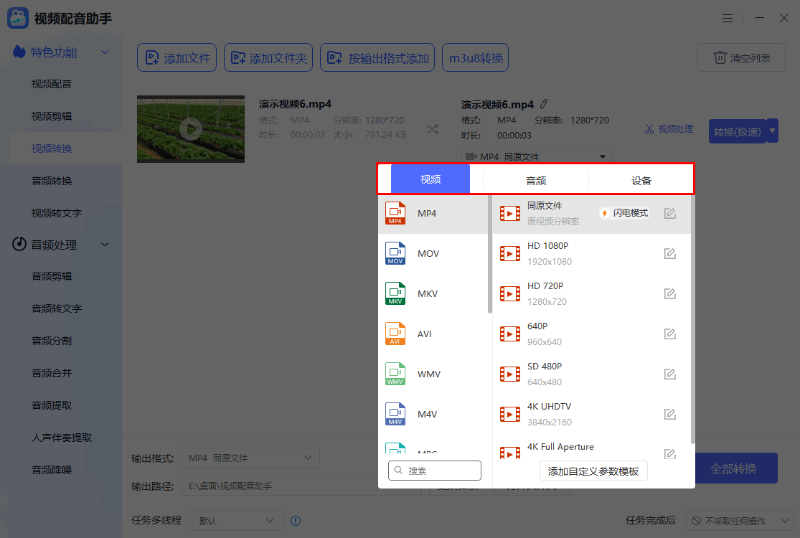Open 视频转文字 in the sidebar
Image resolution: width=800 pixels, height=538 pixels.
57,213
